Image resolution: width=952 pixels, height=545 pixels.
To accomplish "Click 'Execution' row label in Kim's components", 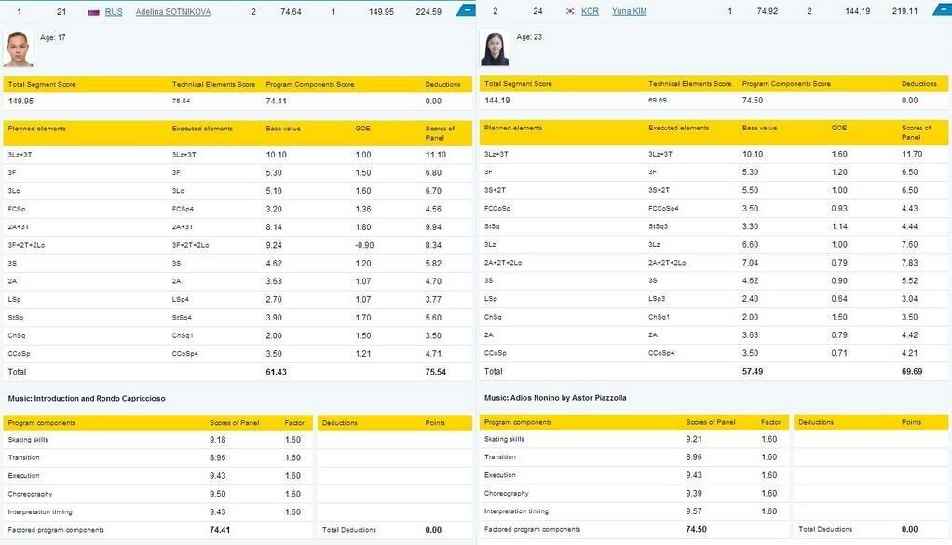I will 500,475.
